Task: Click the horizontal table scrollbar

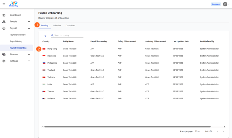Action: click(127, 127)
